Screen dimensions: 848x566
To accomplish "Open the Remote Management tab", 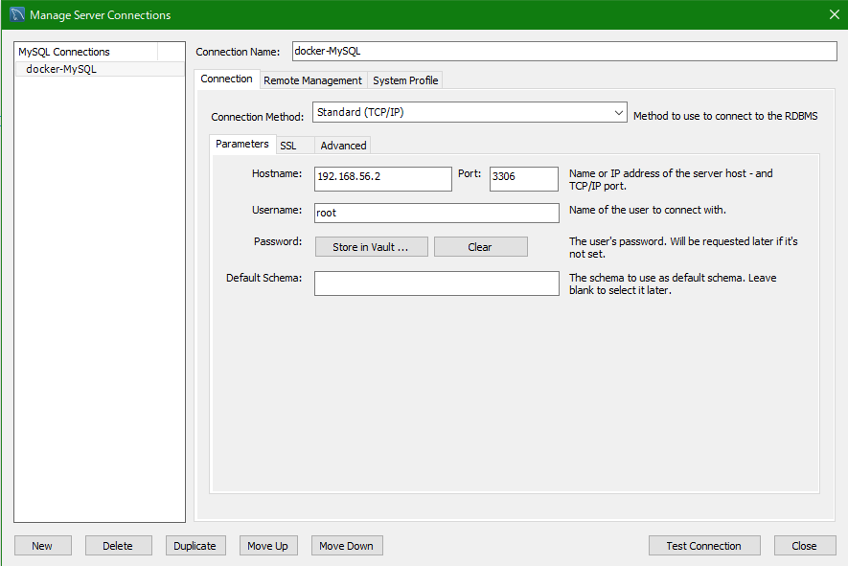I will pos(312,80).
